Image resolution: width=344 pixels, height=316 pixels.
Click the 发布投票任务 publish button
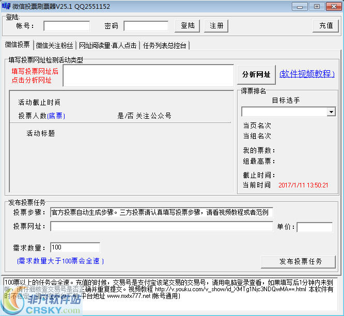click(x=299, y=262)
